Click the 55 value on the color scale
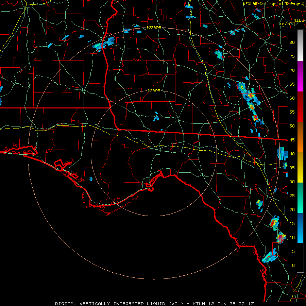The width and height of the screenshot is (306, 306). coord(292,112)
